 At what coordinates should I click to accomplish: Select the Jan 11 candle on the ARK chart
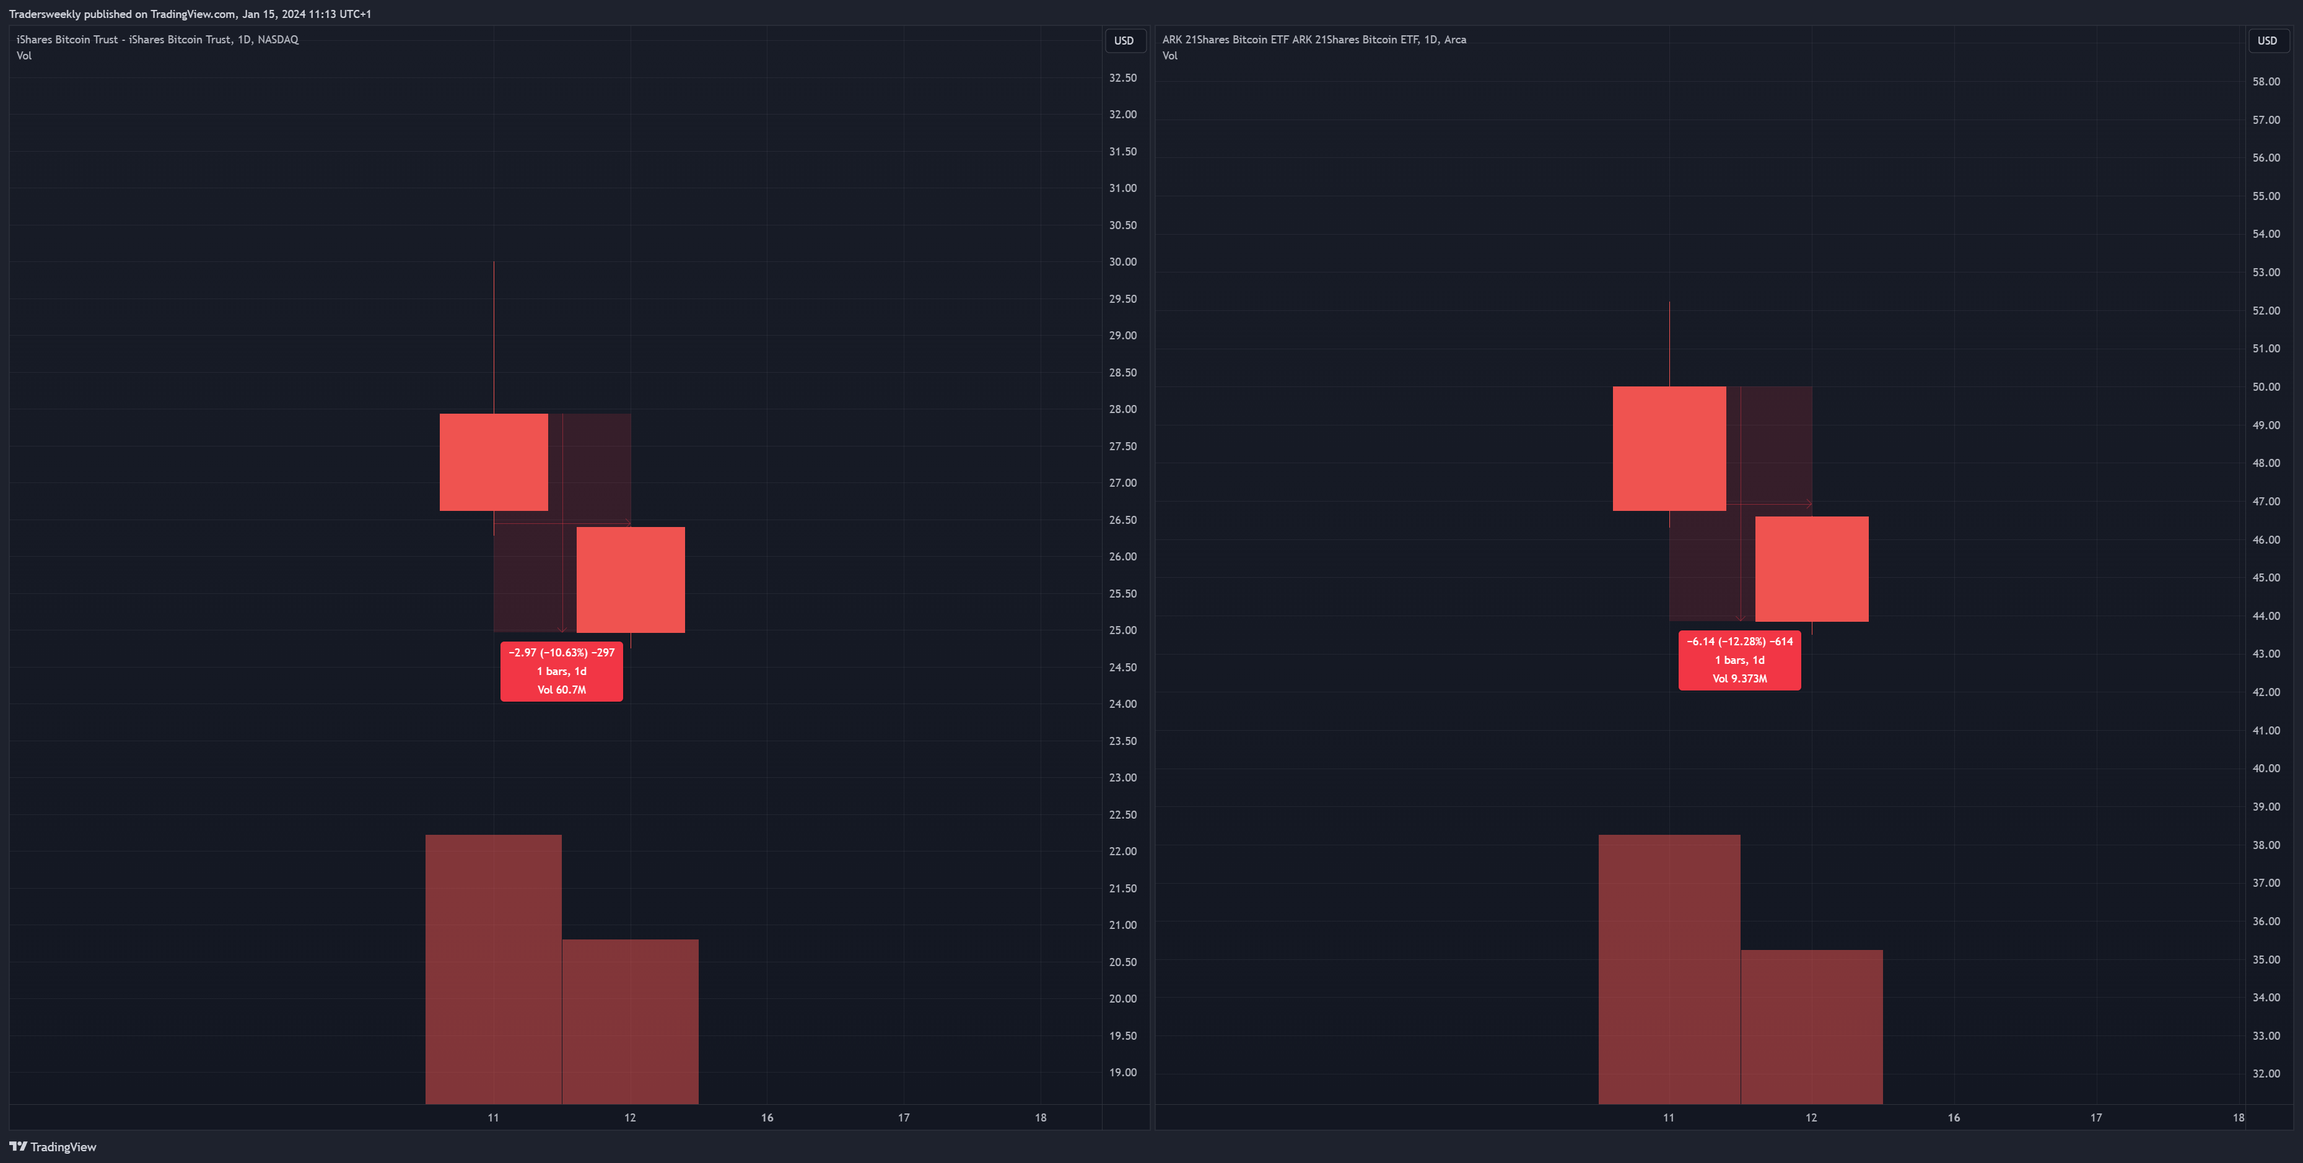click(x=1669, y=449)
